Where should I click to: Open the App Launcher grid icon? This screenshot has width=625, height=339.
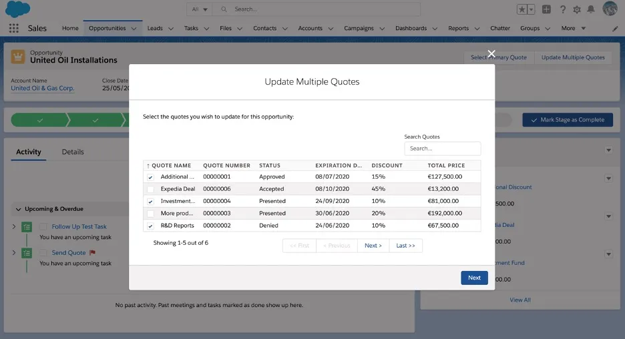coord(13,28)
